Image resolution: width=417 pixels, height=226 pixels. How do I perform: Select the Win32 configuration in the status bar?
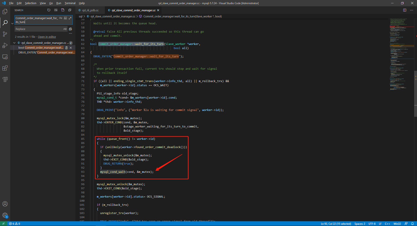397,224
